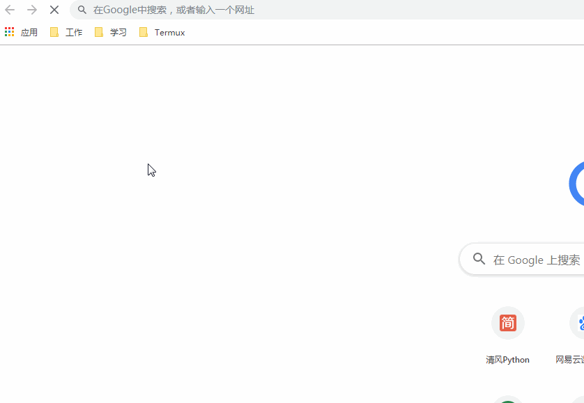Open the 应用 apps grid icon
This screenshot has width=584, height=403.
[9, 32]
